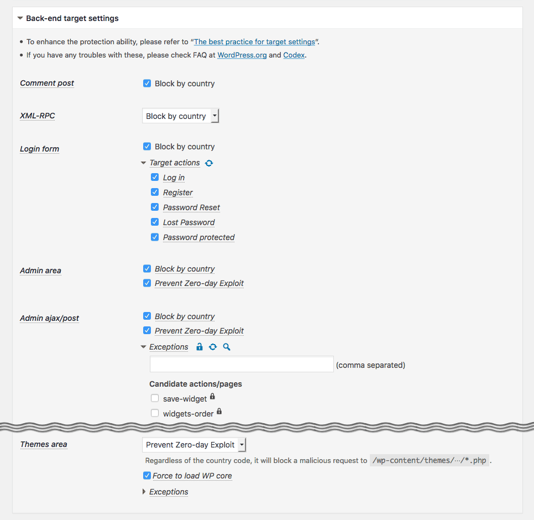
Task: Click the lock icon after widgets-order
Action: pyautogui.click(x=219, y=411)
